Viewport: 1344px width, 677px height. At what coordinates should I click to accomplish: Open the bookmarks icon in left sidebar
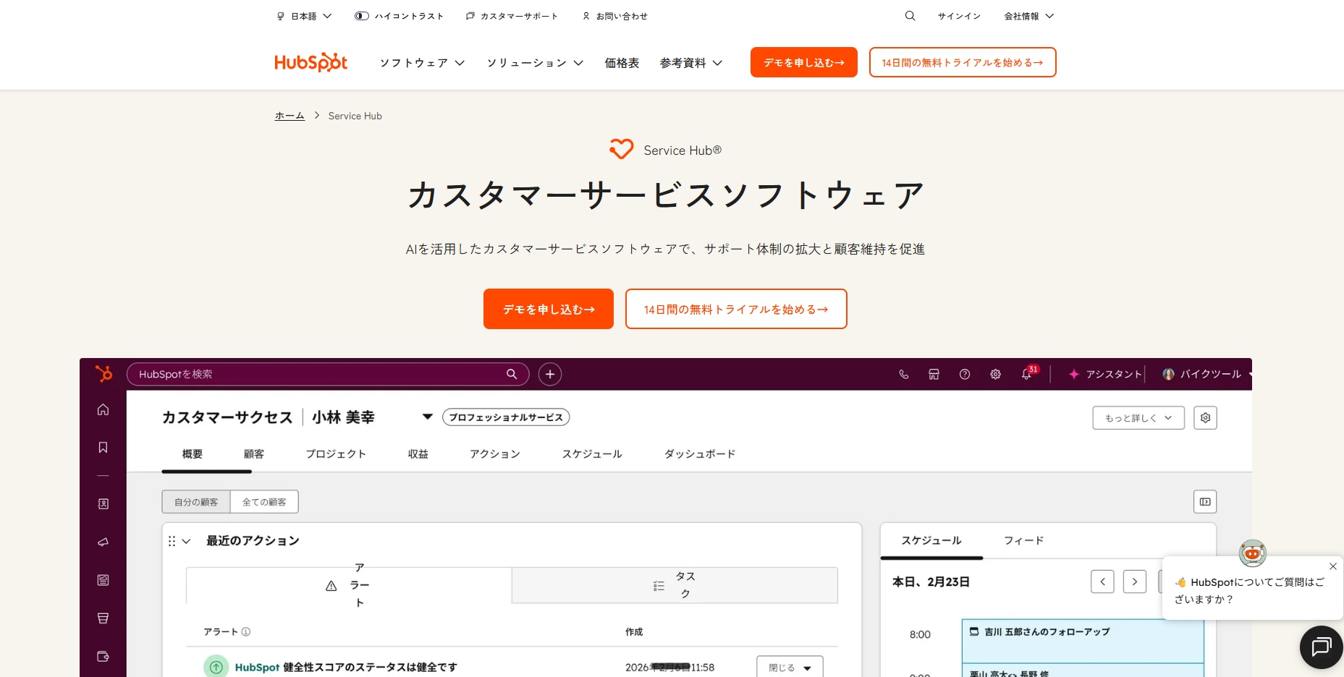(103, 447)
